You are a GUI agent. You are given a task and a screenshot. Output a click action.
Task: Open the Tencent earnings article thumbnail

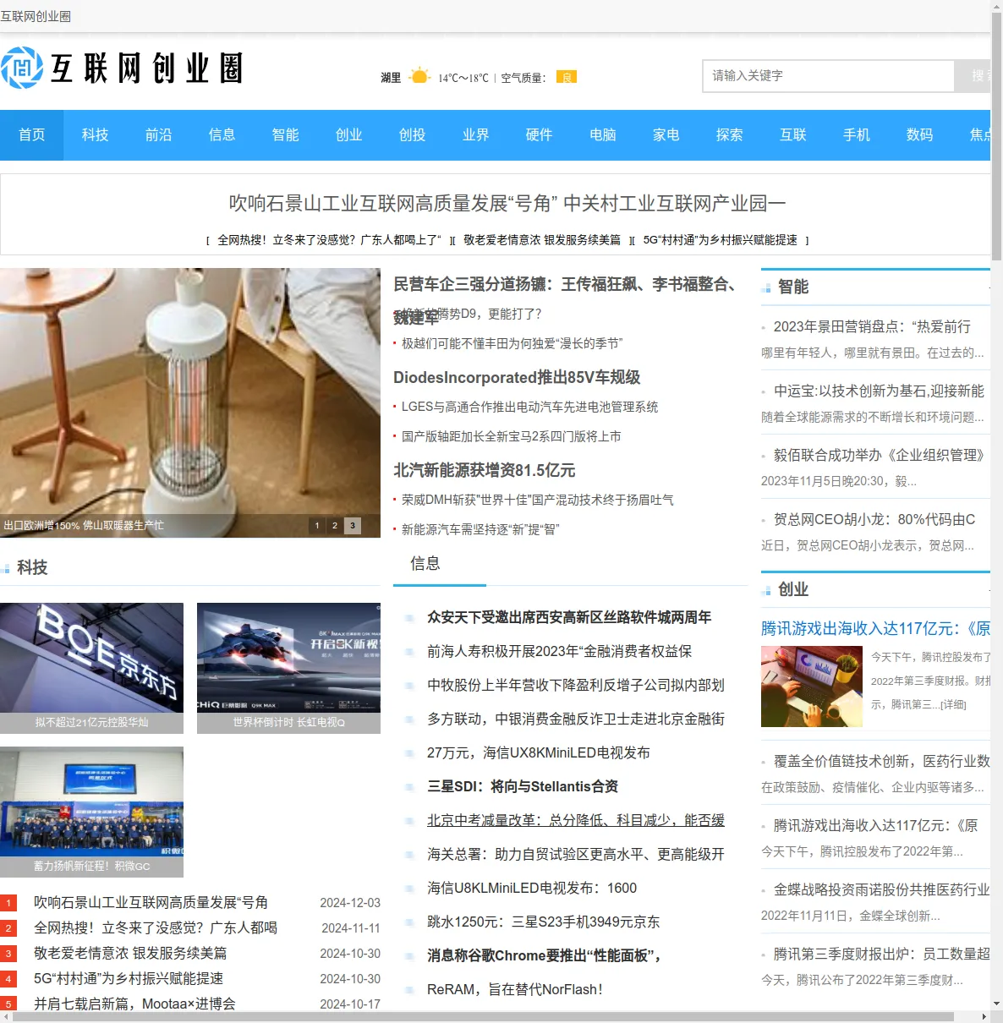[x=812, y=687]
